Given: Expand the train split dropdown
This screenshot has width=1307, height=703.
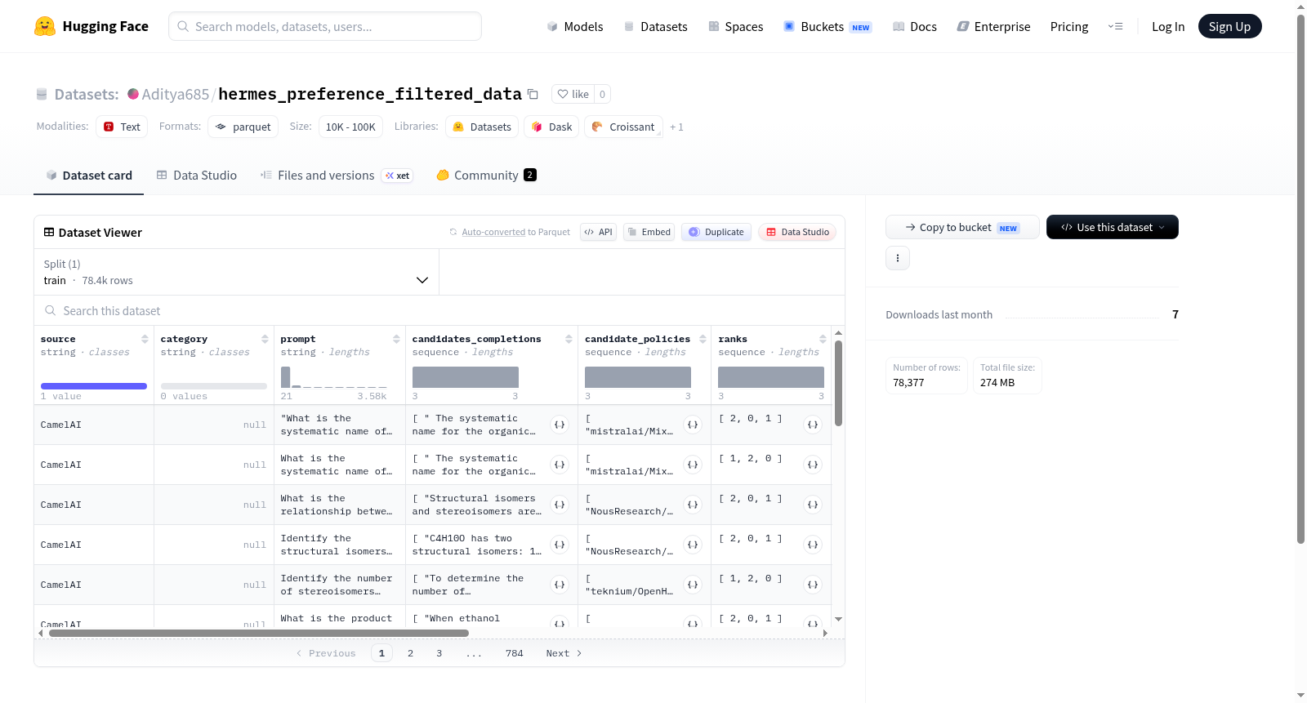Looking at the screenshot, I should coord(236,272).
